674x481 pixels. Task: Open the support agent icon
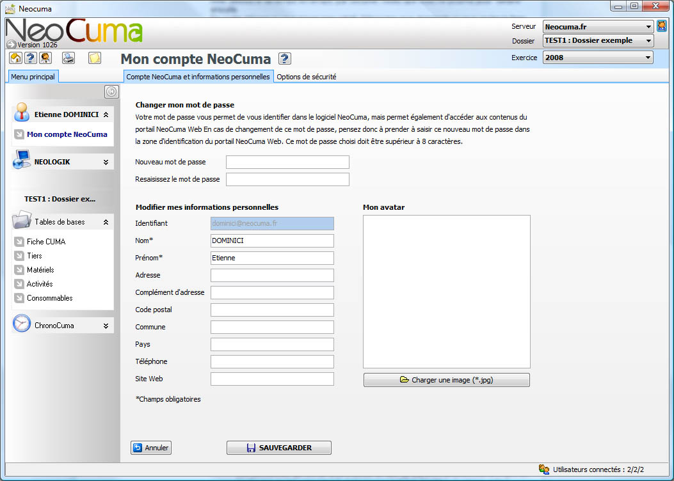45,58
